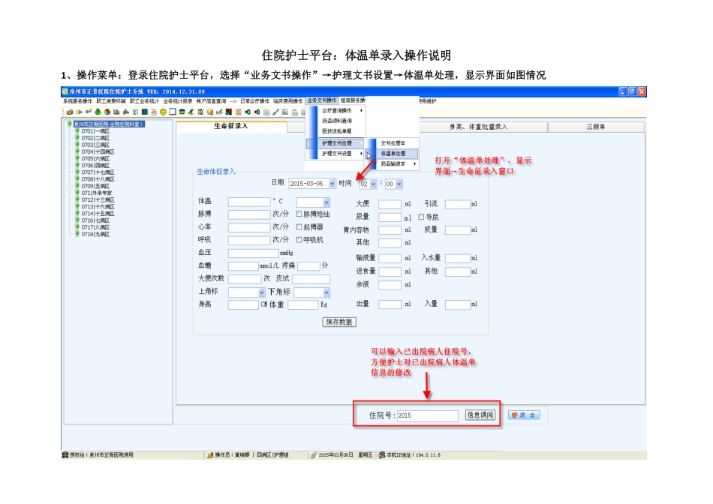The width and height of the screenshot is (713, 504).
Task: Click the 保存数据 button
Action: click(x=339, y=322)
